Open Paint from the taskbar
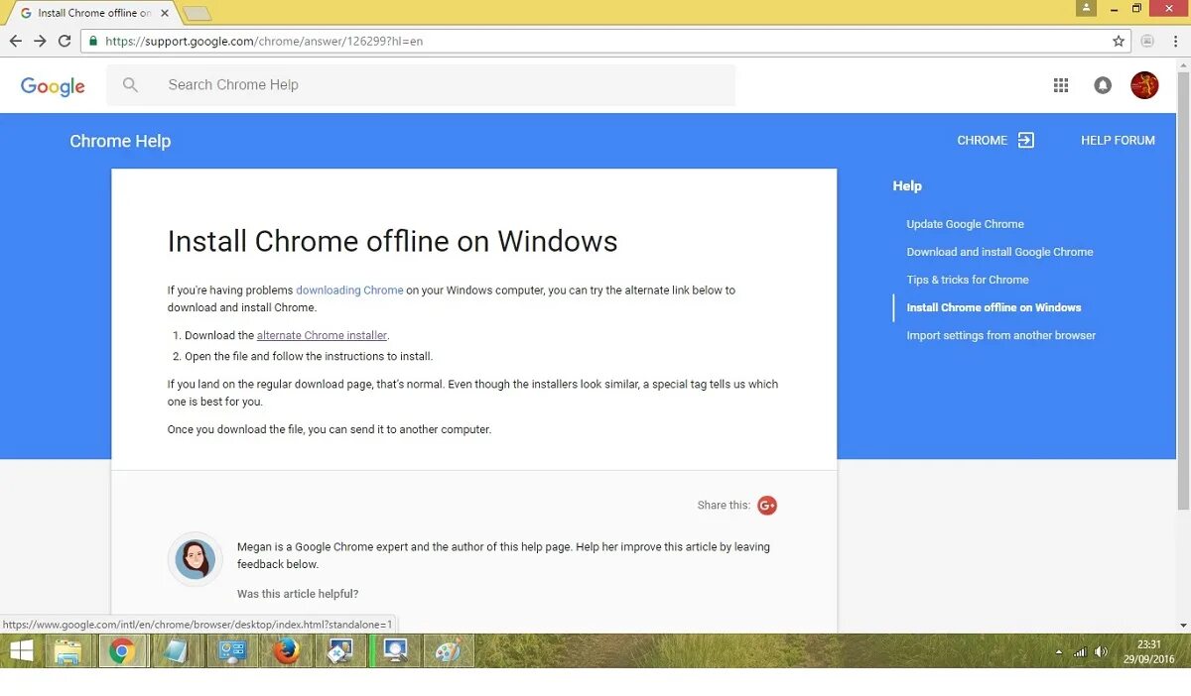 click(449, 651)
